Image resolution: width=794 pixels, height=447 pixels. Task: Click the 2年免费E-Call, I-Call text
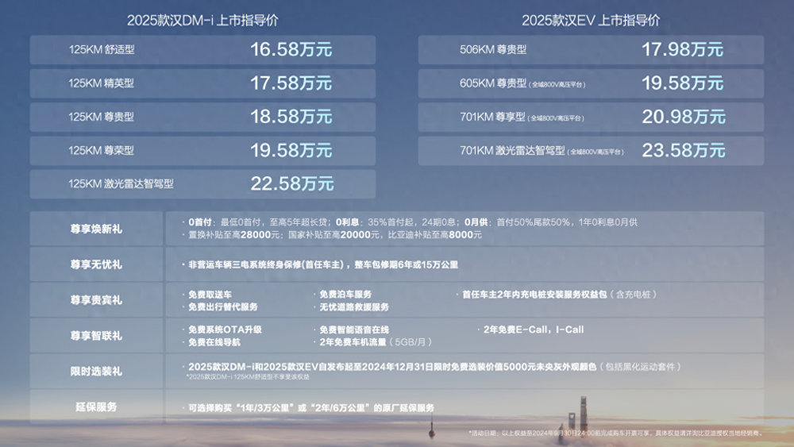(x=534, y=329)
